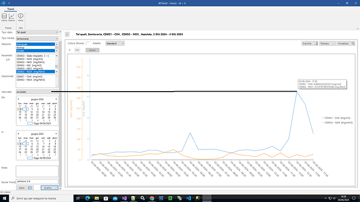The width and height of the screenshot is (360, 202).
Task: Collapse side panel with left arrow button
Action: coord(67,34)
